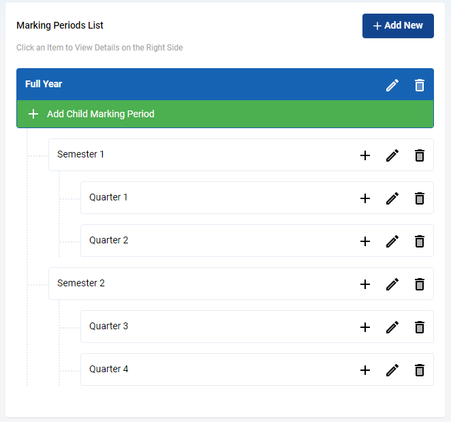Click Add Child Marking Period
Viewport: 451px width, 422px height.
point(225,114)
